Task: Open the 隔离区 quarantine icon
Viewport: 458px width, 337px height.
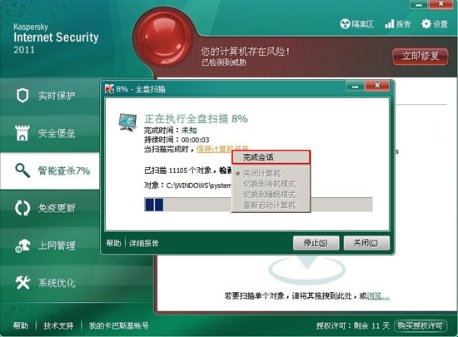Action: click(x=345, y=24)
